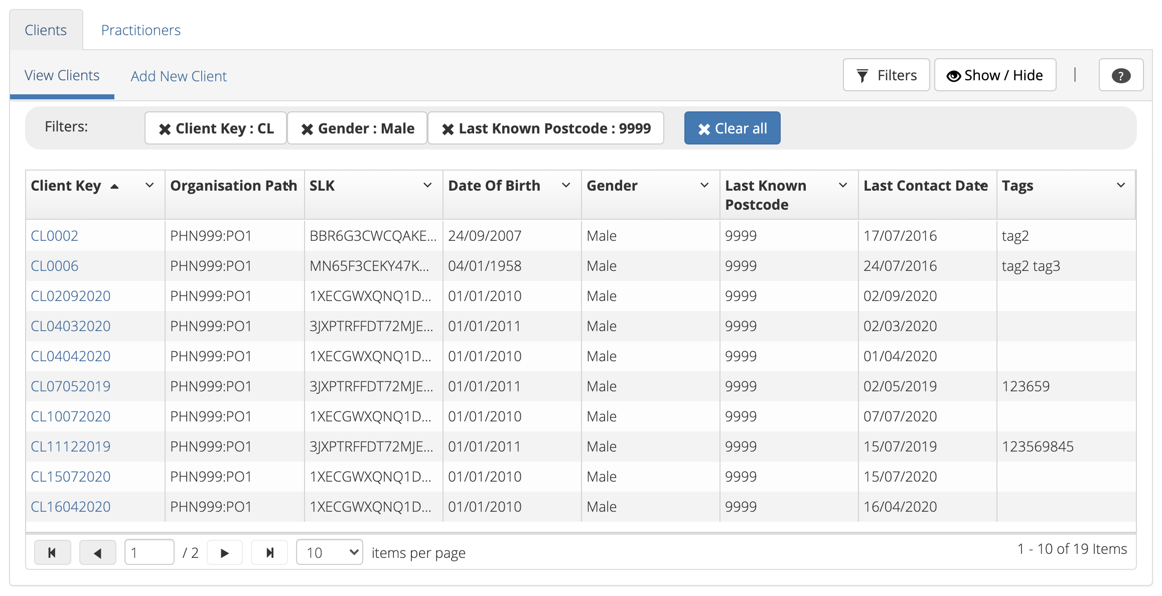Remove the Last Known Postcode : 9999 filter

(546, 128)
